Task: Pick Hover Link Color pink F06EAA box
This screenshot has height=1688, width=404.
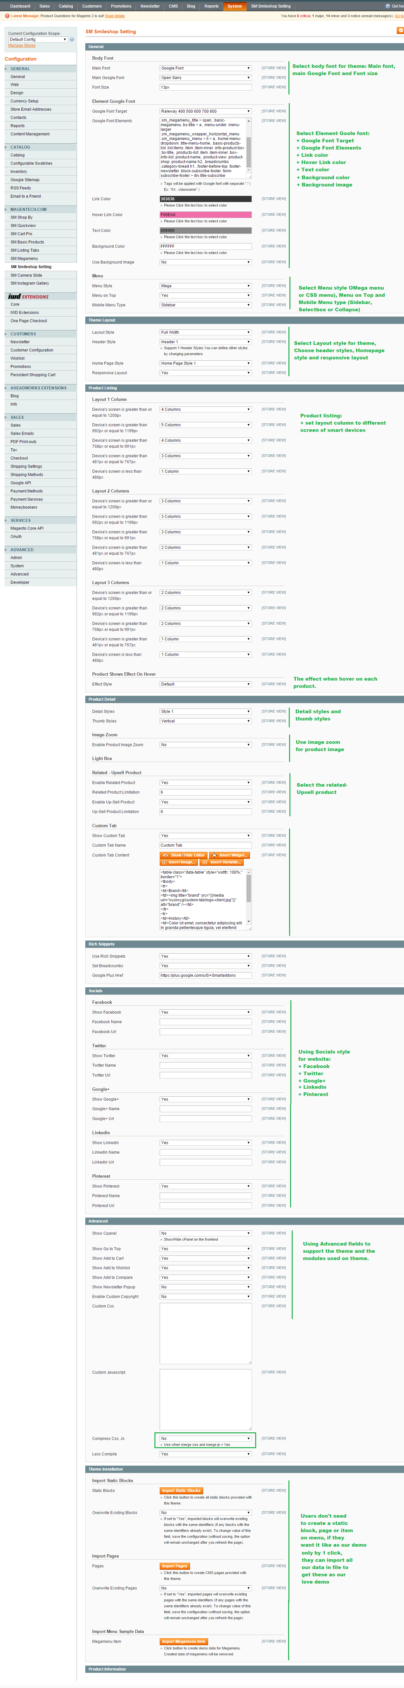Action: [x=205, y=215]
